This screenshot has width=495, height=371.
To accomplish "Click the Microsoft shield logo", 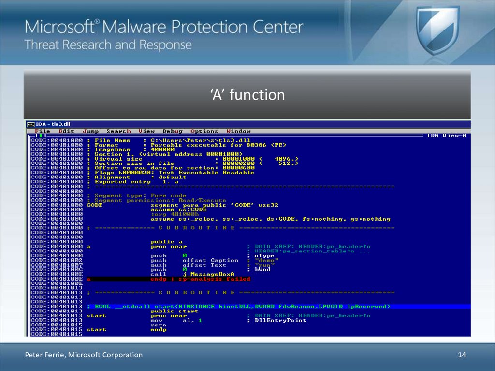I will (437, 30).
